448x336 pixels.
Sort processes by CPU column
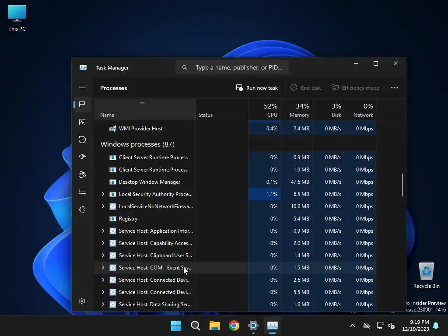[x=264, y=110]
